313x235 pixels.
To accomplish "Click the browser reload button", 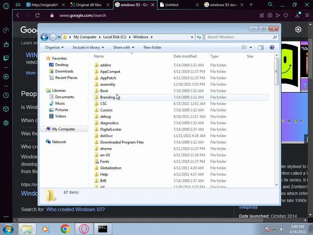I will 37,15.
